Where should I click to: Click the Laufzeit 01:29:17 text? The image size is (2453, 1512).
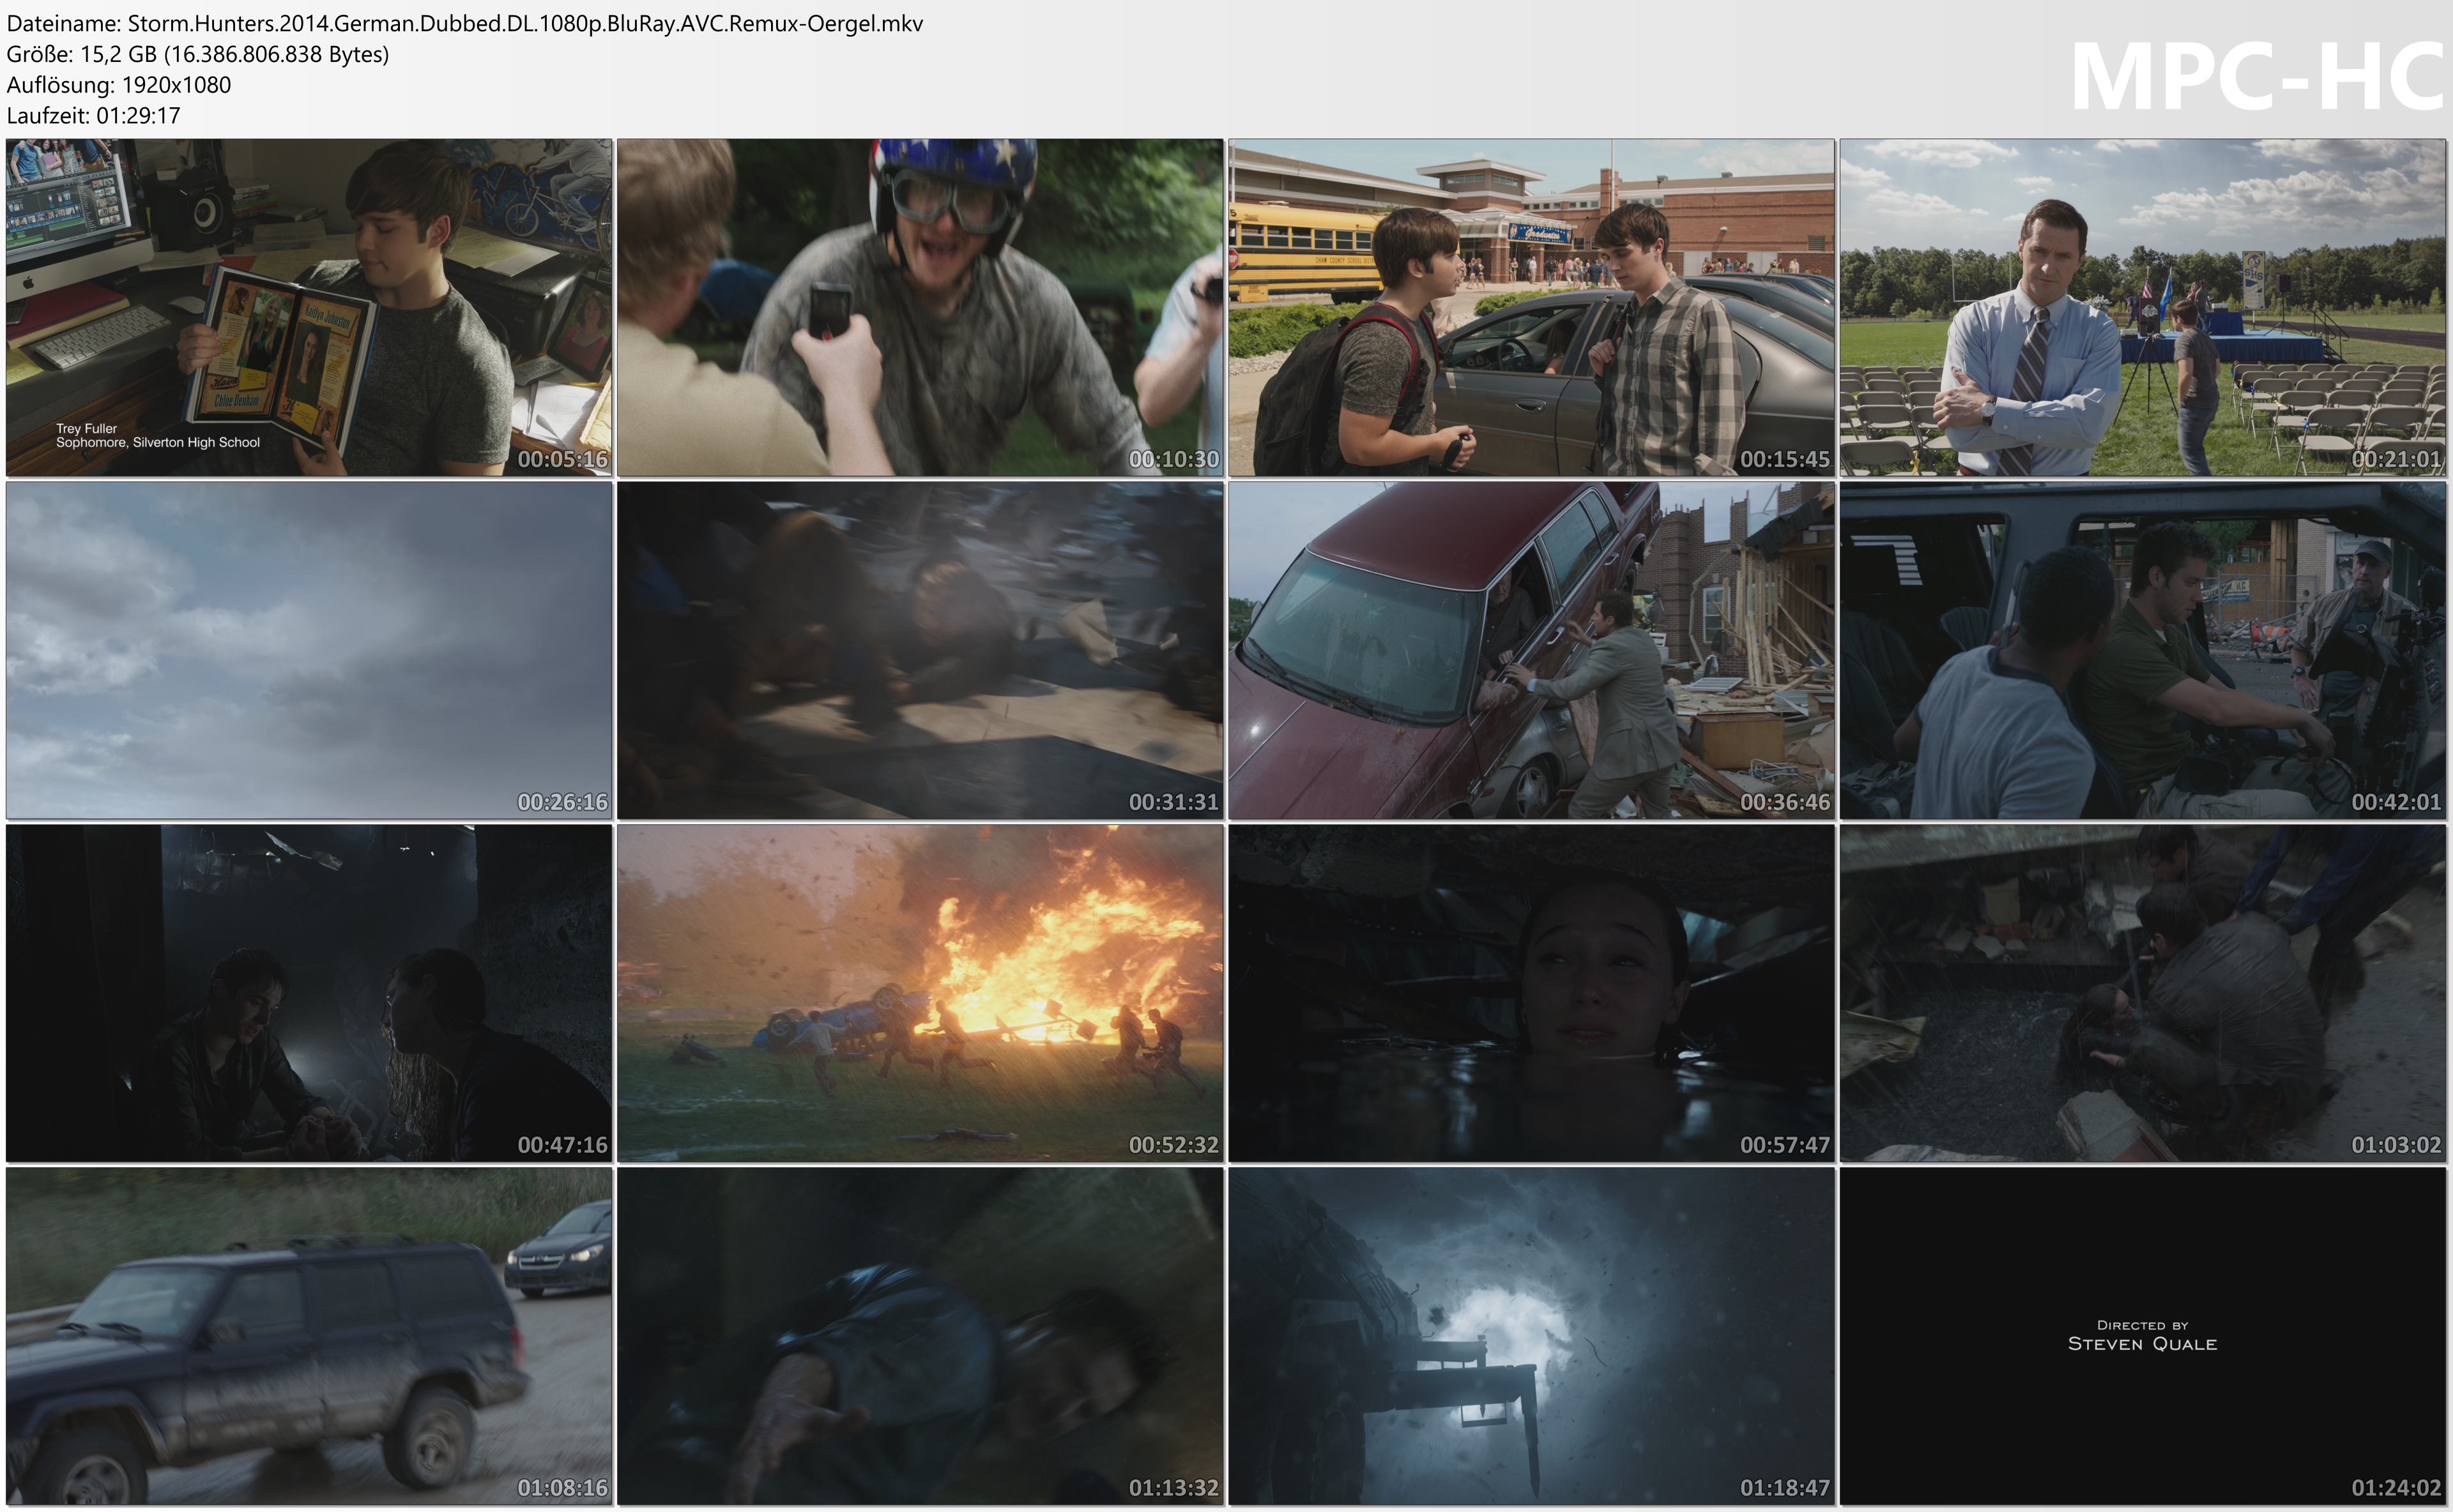click(x=94, y=115)
